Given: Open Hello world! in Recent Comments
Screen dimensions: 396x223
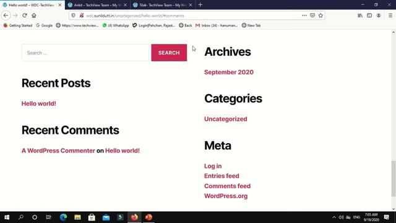Looking at the screenshot, I should point(123,151).
